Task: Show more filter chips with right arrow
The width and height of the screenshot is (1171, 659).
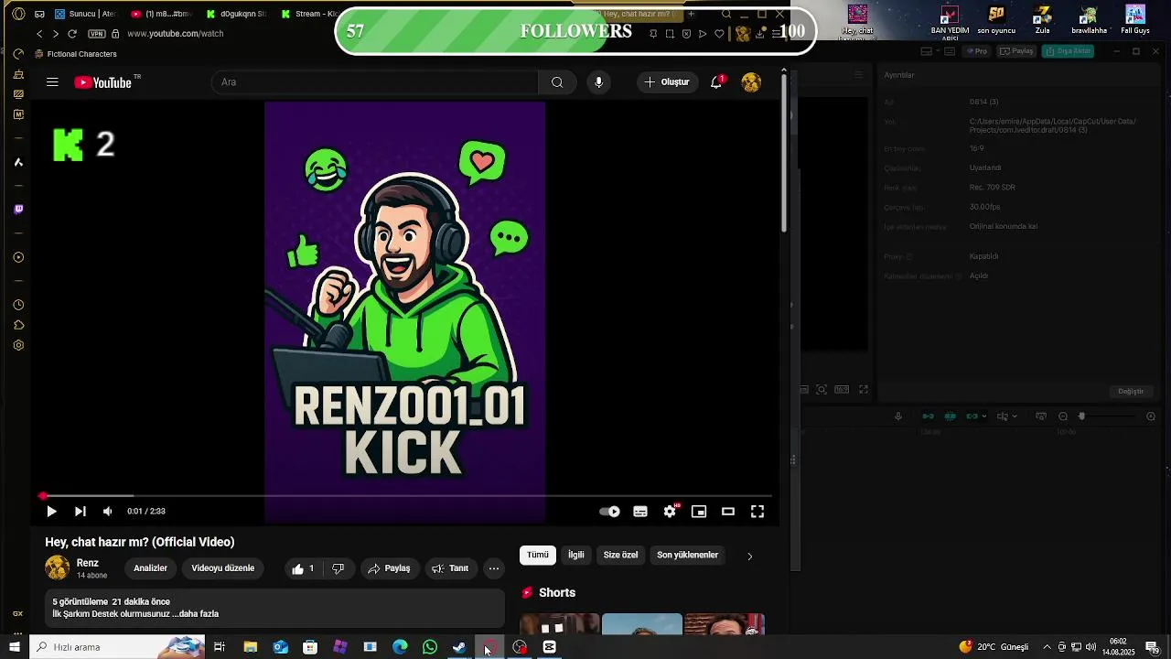Action: click(750, 556)
